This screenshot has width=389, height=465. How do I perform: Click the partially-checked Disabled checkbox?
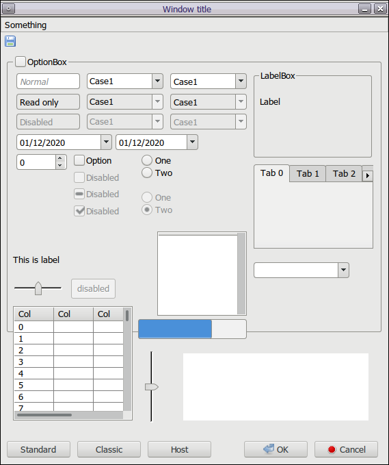click(x=79, y=194)
